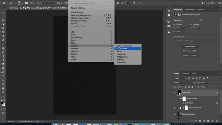Hide the Background copy layer
Screen dimensions: 222x125
click(174, 114)
